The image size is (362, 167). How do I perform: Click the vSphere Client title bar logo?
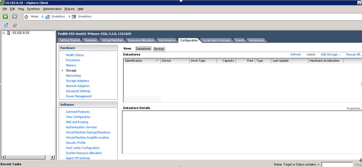pos(3,3)
